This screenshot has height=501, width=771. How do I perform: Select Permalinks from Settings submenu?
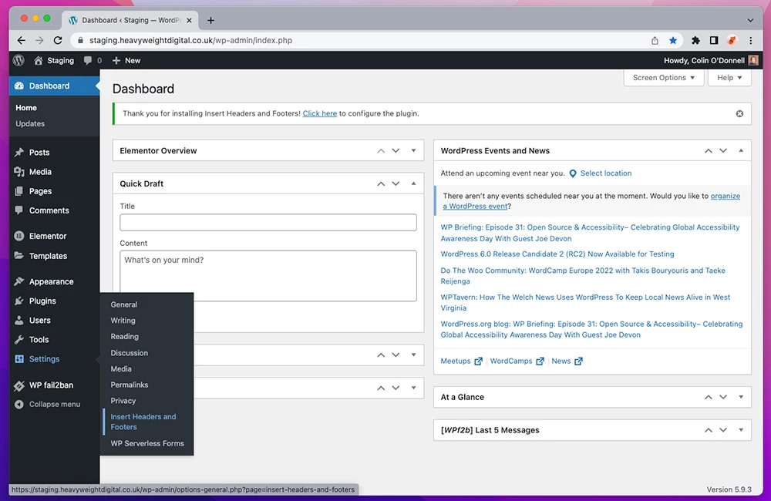[x=129, y=385]
